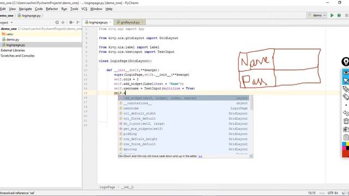The image size is (349, 196).
Task: Choose do_layout completion suggestion
Action: coord(184,124)
